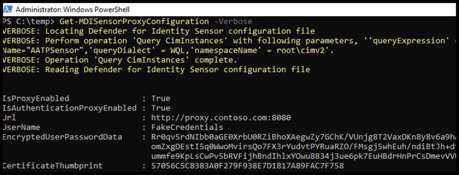Click the PS C:\temp> prompt
Screen dimensions: 459x175
28,22
